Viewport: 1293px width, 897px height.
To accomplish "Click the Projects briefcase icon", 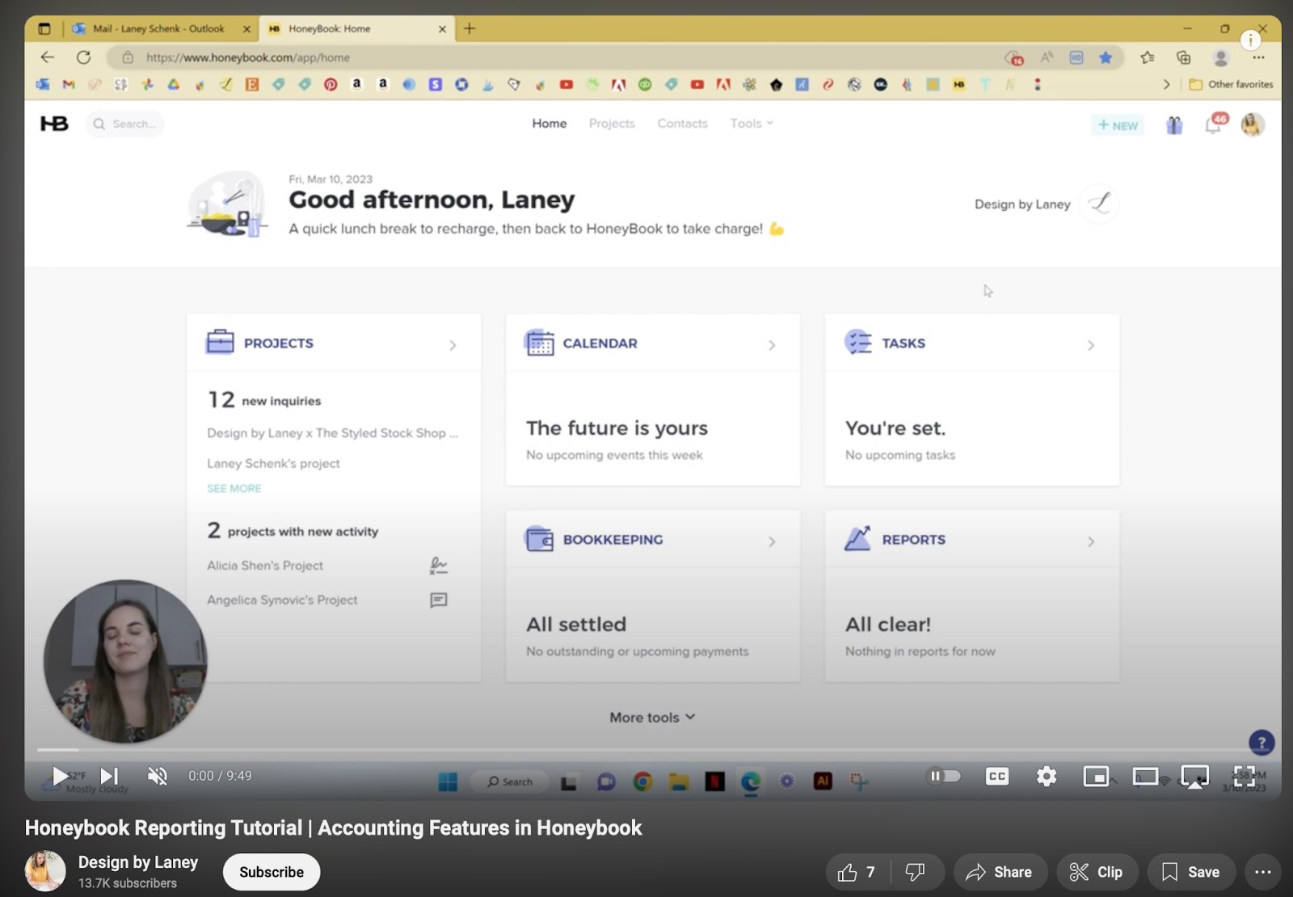I will pos(220,342).
